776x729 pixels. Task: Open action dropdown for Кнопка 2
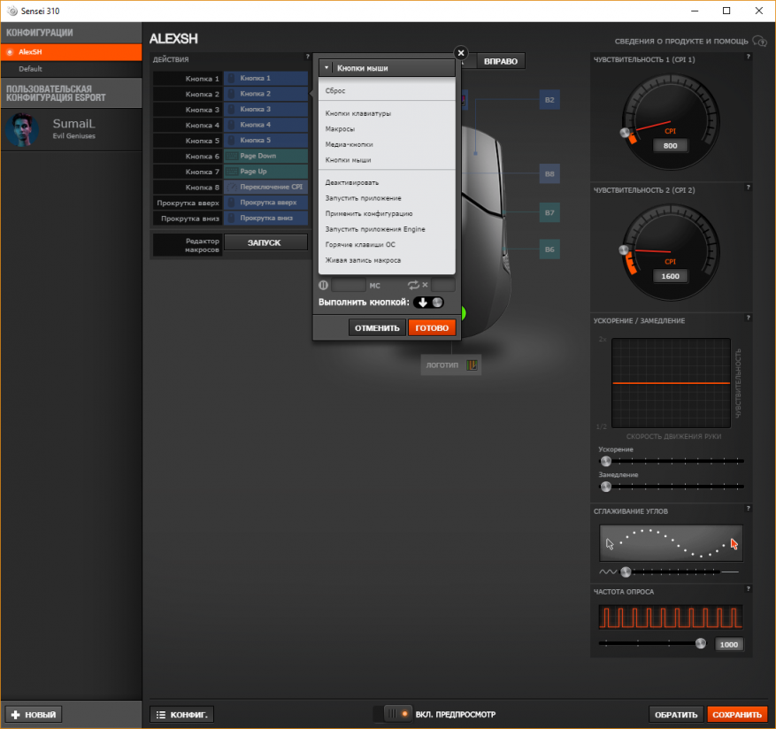pyautogui.click(x=265, y=94)
